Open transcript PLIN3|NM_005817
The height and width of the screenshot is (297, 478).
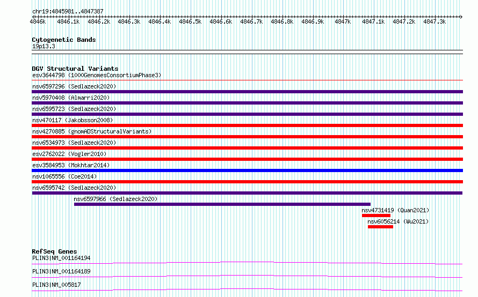56,285
